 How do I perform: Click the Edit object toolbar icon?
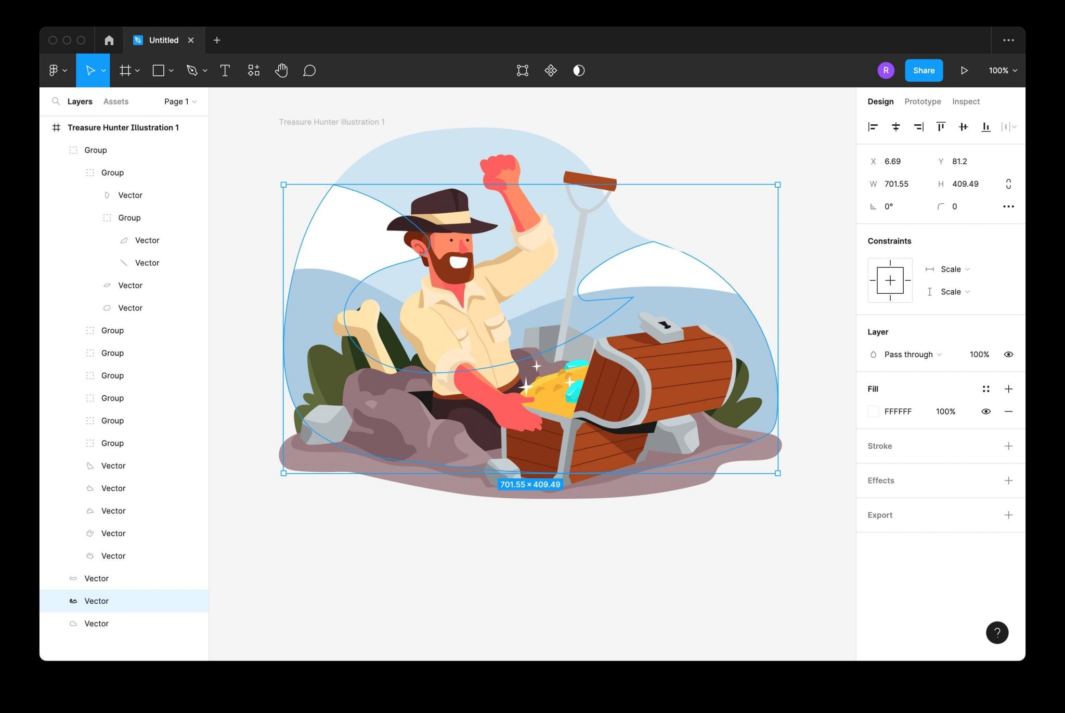click(x=522, y=70)
